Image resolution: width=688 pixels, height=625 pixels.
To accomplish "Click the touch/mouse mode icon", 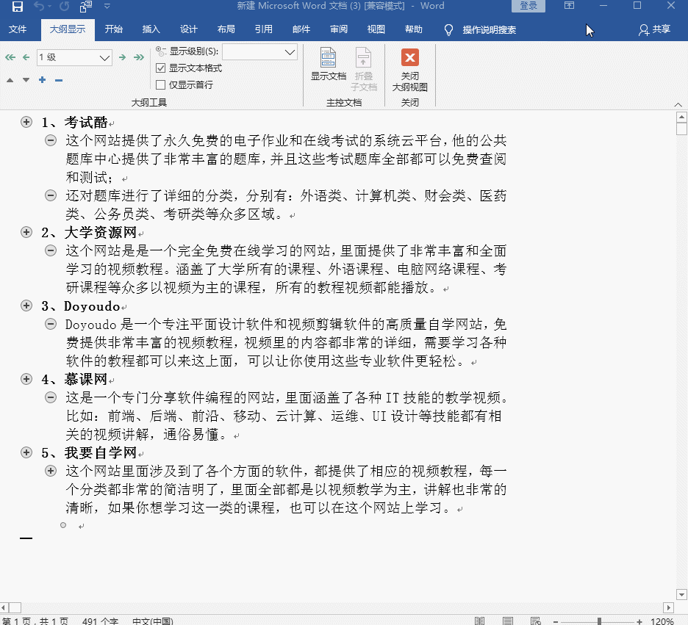I will pyautogui.click(x=86, y=6).
